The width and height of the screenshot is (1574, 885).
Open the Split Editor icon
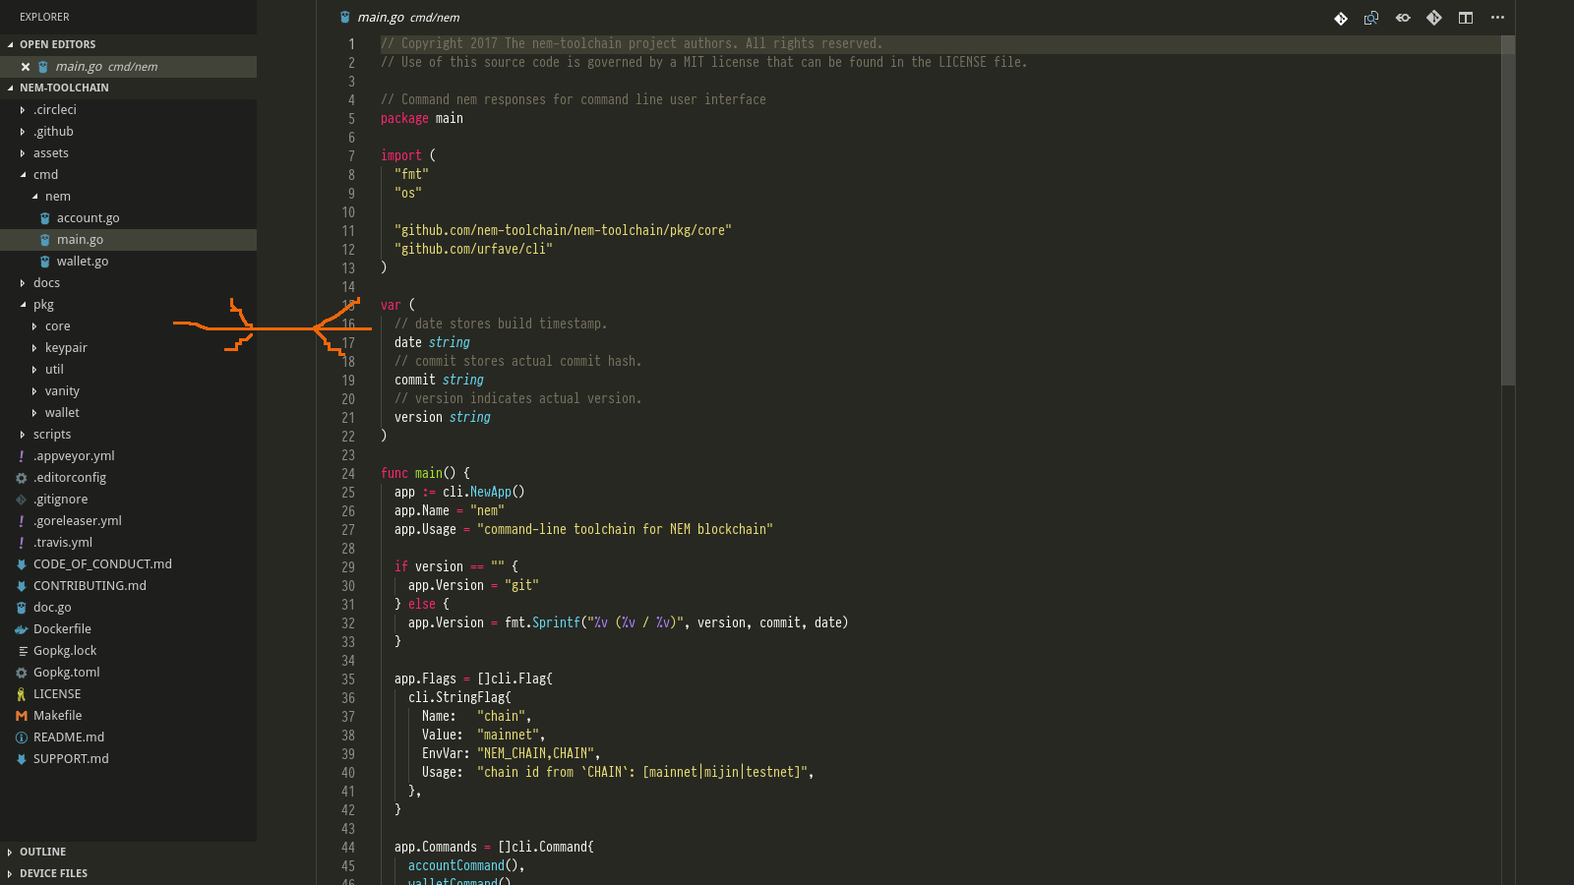1466,17
